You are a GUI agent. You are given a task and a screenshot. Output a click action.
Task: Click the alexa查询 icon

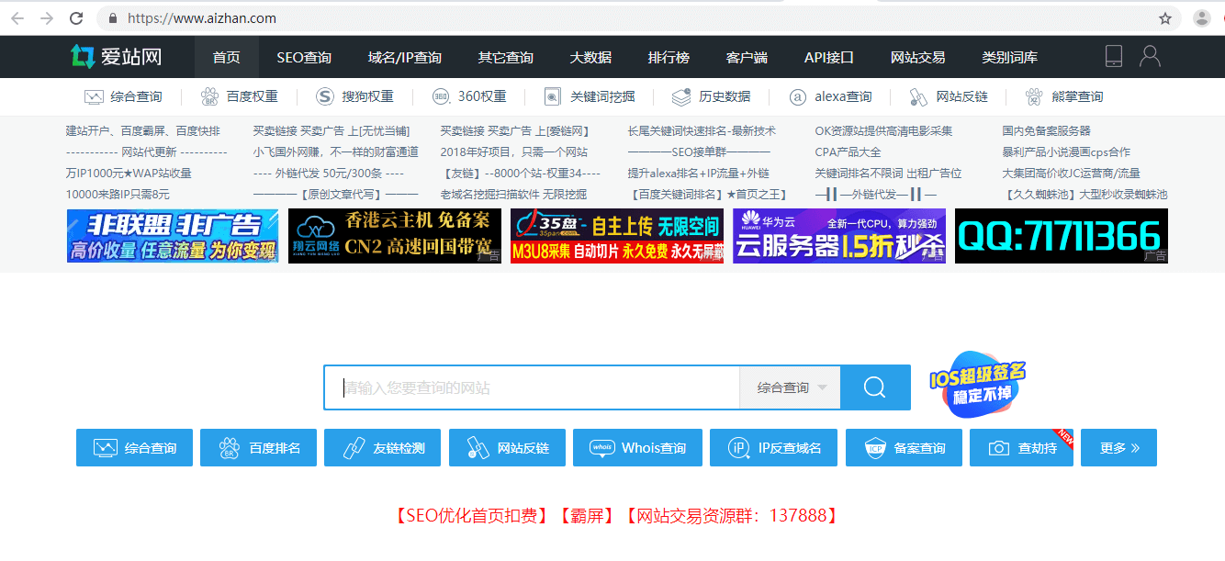[798, 96]
